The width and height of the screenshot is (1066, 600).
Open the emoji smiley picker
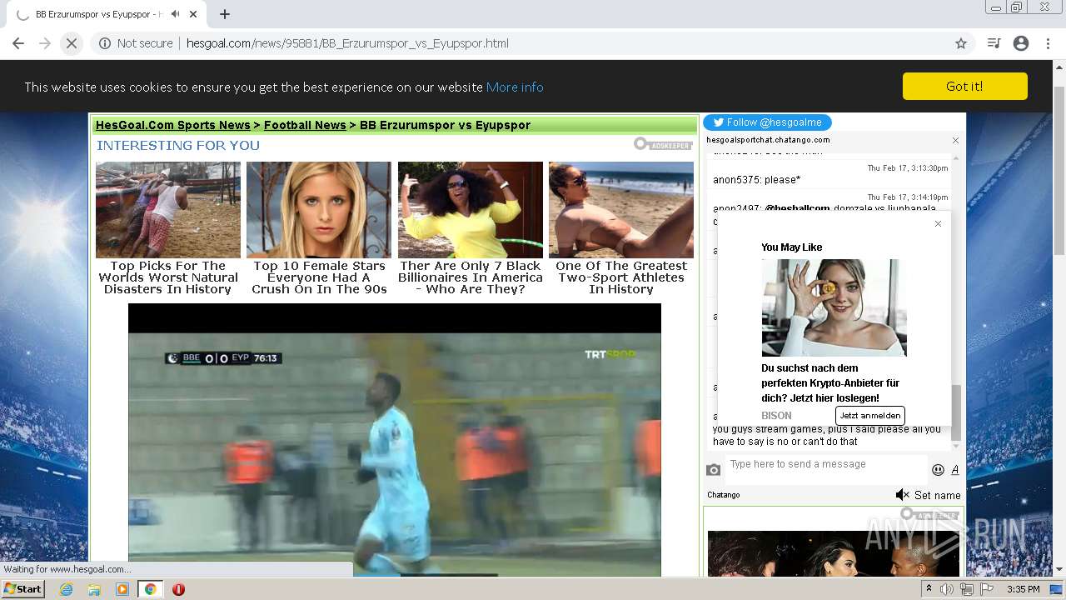938,470
